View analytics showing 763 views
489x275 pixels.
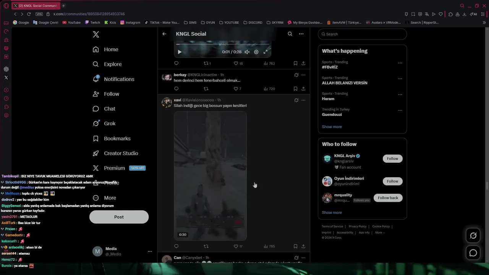[269, 63]
